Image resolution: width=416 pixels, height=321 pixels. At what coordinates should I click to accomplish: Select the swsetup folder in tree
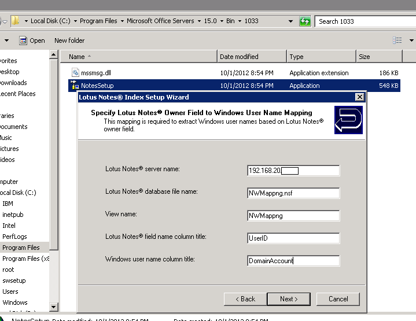(x=14, y=281)
